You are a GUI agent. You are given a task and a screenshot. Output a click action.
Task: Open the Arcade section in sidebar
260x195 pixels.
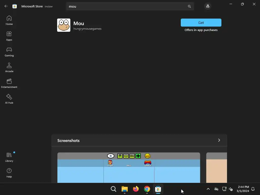click(x=9, y=68)
